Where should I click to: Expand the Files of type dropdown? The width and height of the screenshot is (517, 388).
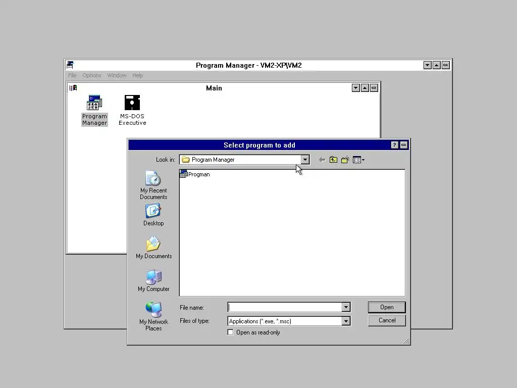[x=345, y=321]
